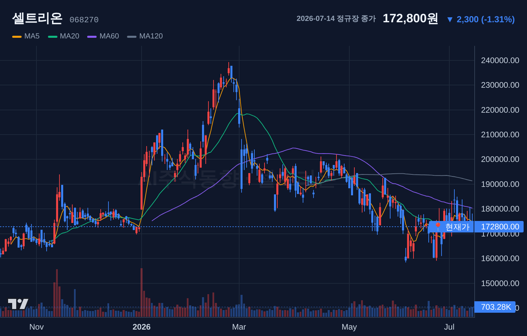
Task: Click the blue down-triangle change indicator
Action: pos(450,20)
